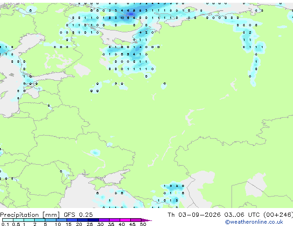
Task: Click the 25–30 mm navy legend box
Action: point(93,220)
